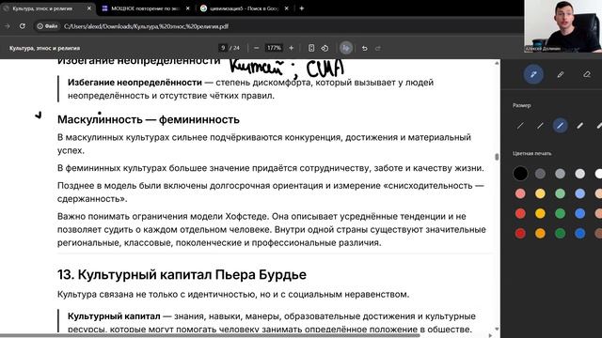
Task: Click the webcam video thumbnail
Action: [562, 26]
